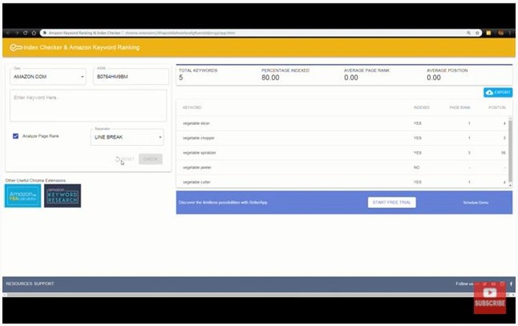The height and width of the screenshot is (326, 518).
Task: Click the Check button
Action: (x=150, y=159)
